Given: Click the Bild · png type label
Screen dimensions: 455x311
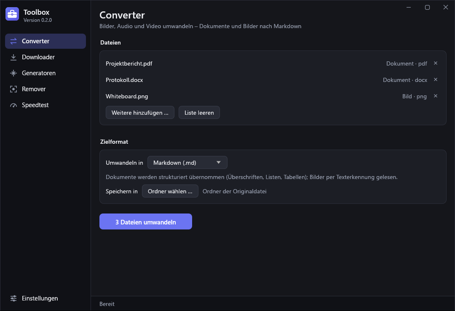Looking at the screenshot, I should pos(415,96).
